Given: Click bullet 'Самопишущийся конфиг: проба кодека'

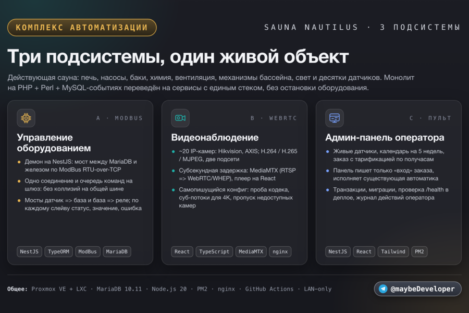Looking at the screenshot, I should click(236, 197).
